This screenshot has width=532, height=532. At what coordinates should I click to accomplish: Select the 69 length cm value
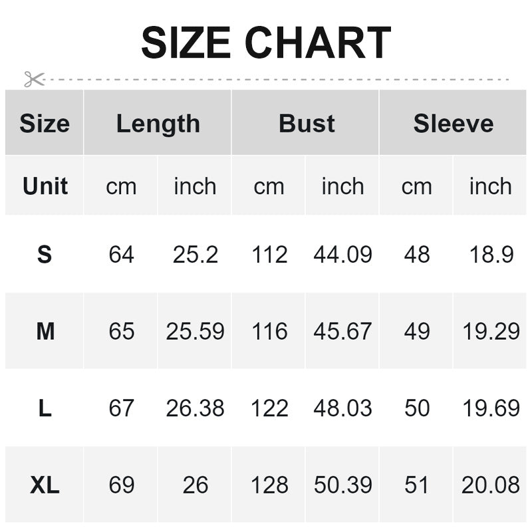(x=121, y=485)
